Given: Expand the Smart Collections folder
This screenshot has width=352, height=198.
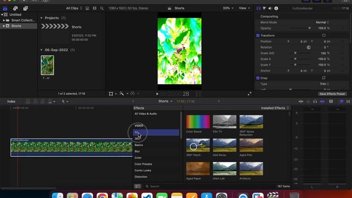Looking at the screenshot, I should coord(4,20).
